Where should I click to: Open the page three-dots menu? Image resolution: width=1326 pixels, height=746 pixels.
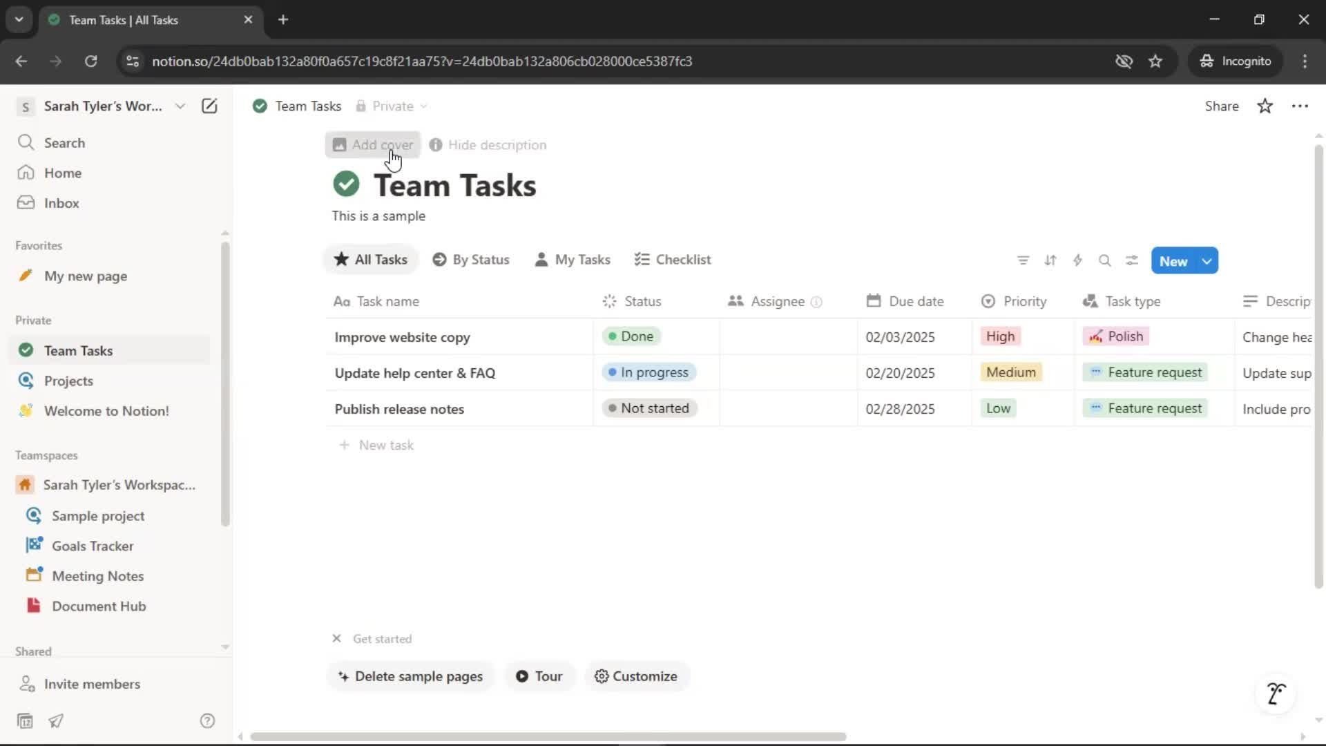[x=1300, y=106]
